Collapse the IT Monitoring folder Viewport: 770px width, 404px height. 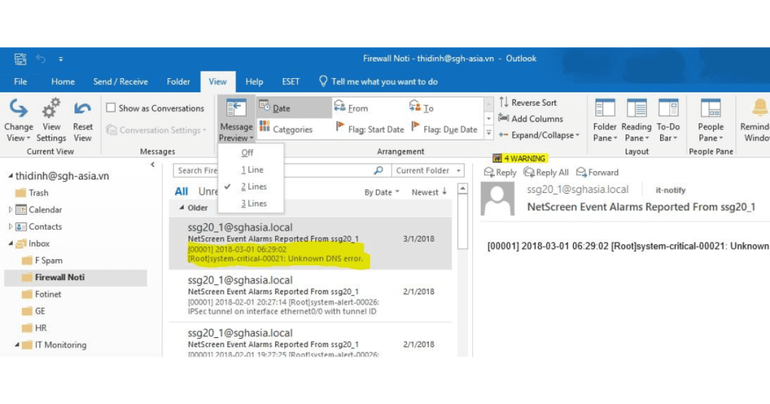pyautogui.click(x=17, y=345)
